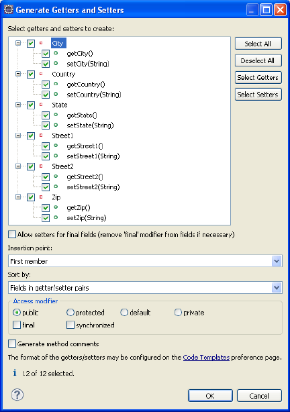This screenshot has width=290, height=412.
Task: Click the Select All button
Action: point(258,44)
